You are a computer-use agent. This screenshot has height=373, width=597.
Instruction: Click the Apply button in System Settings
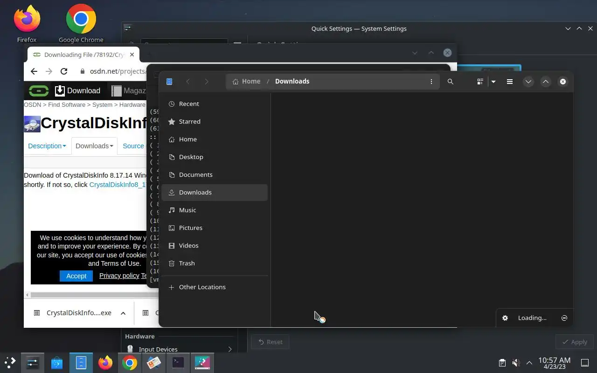click(x=574, y=342)
